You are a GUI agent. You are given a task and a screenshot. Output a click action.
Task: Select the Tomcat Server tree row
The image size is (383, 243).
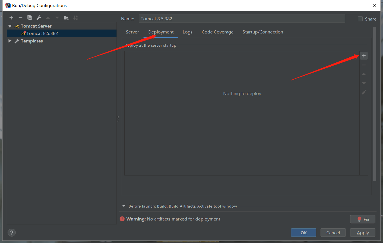pyautogui.click(x=62, y=26)
